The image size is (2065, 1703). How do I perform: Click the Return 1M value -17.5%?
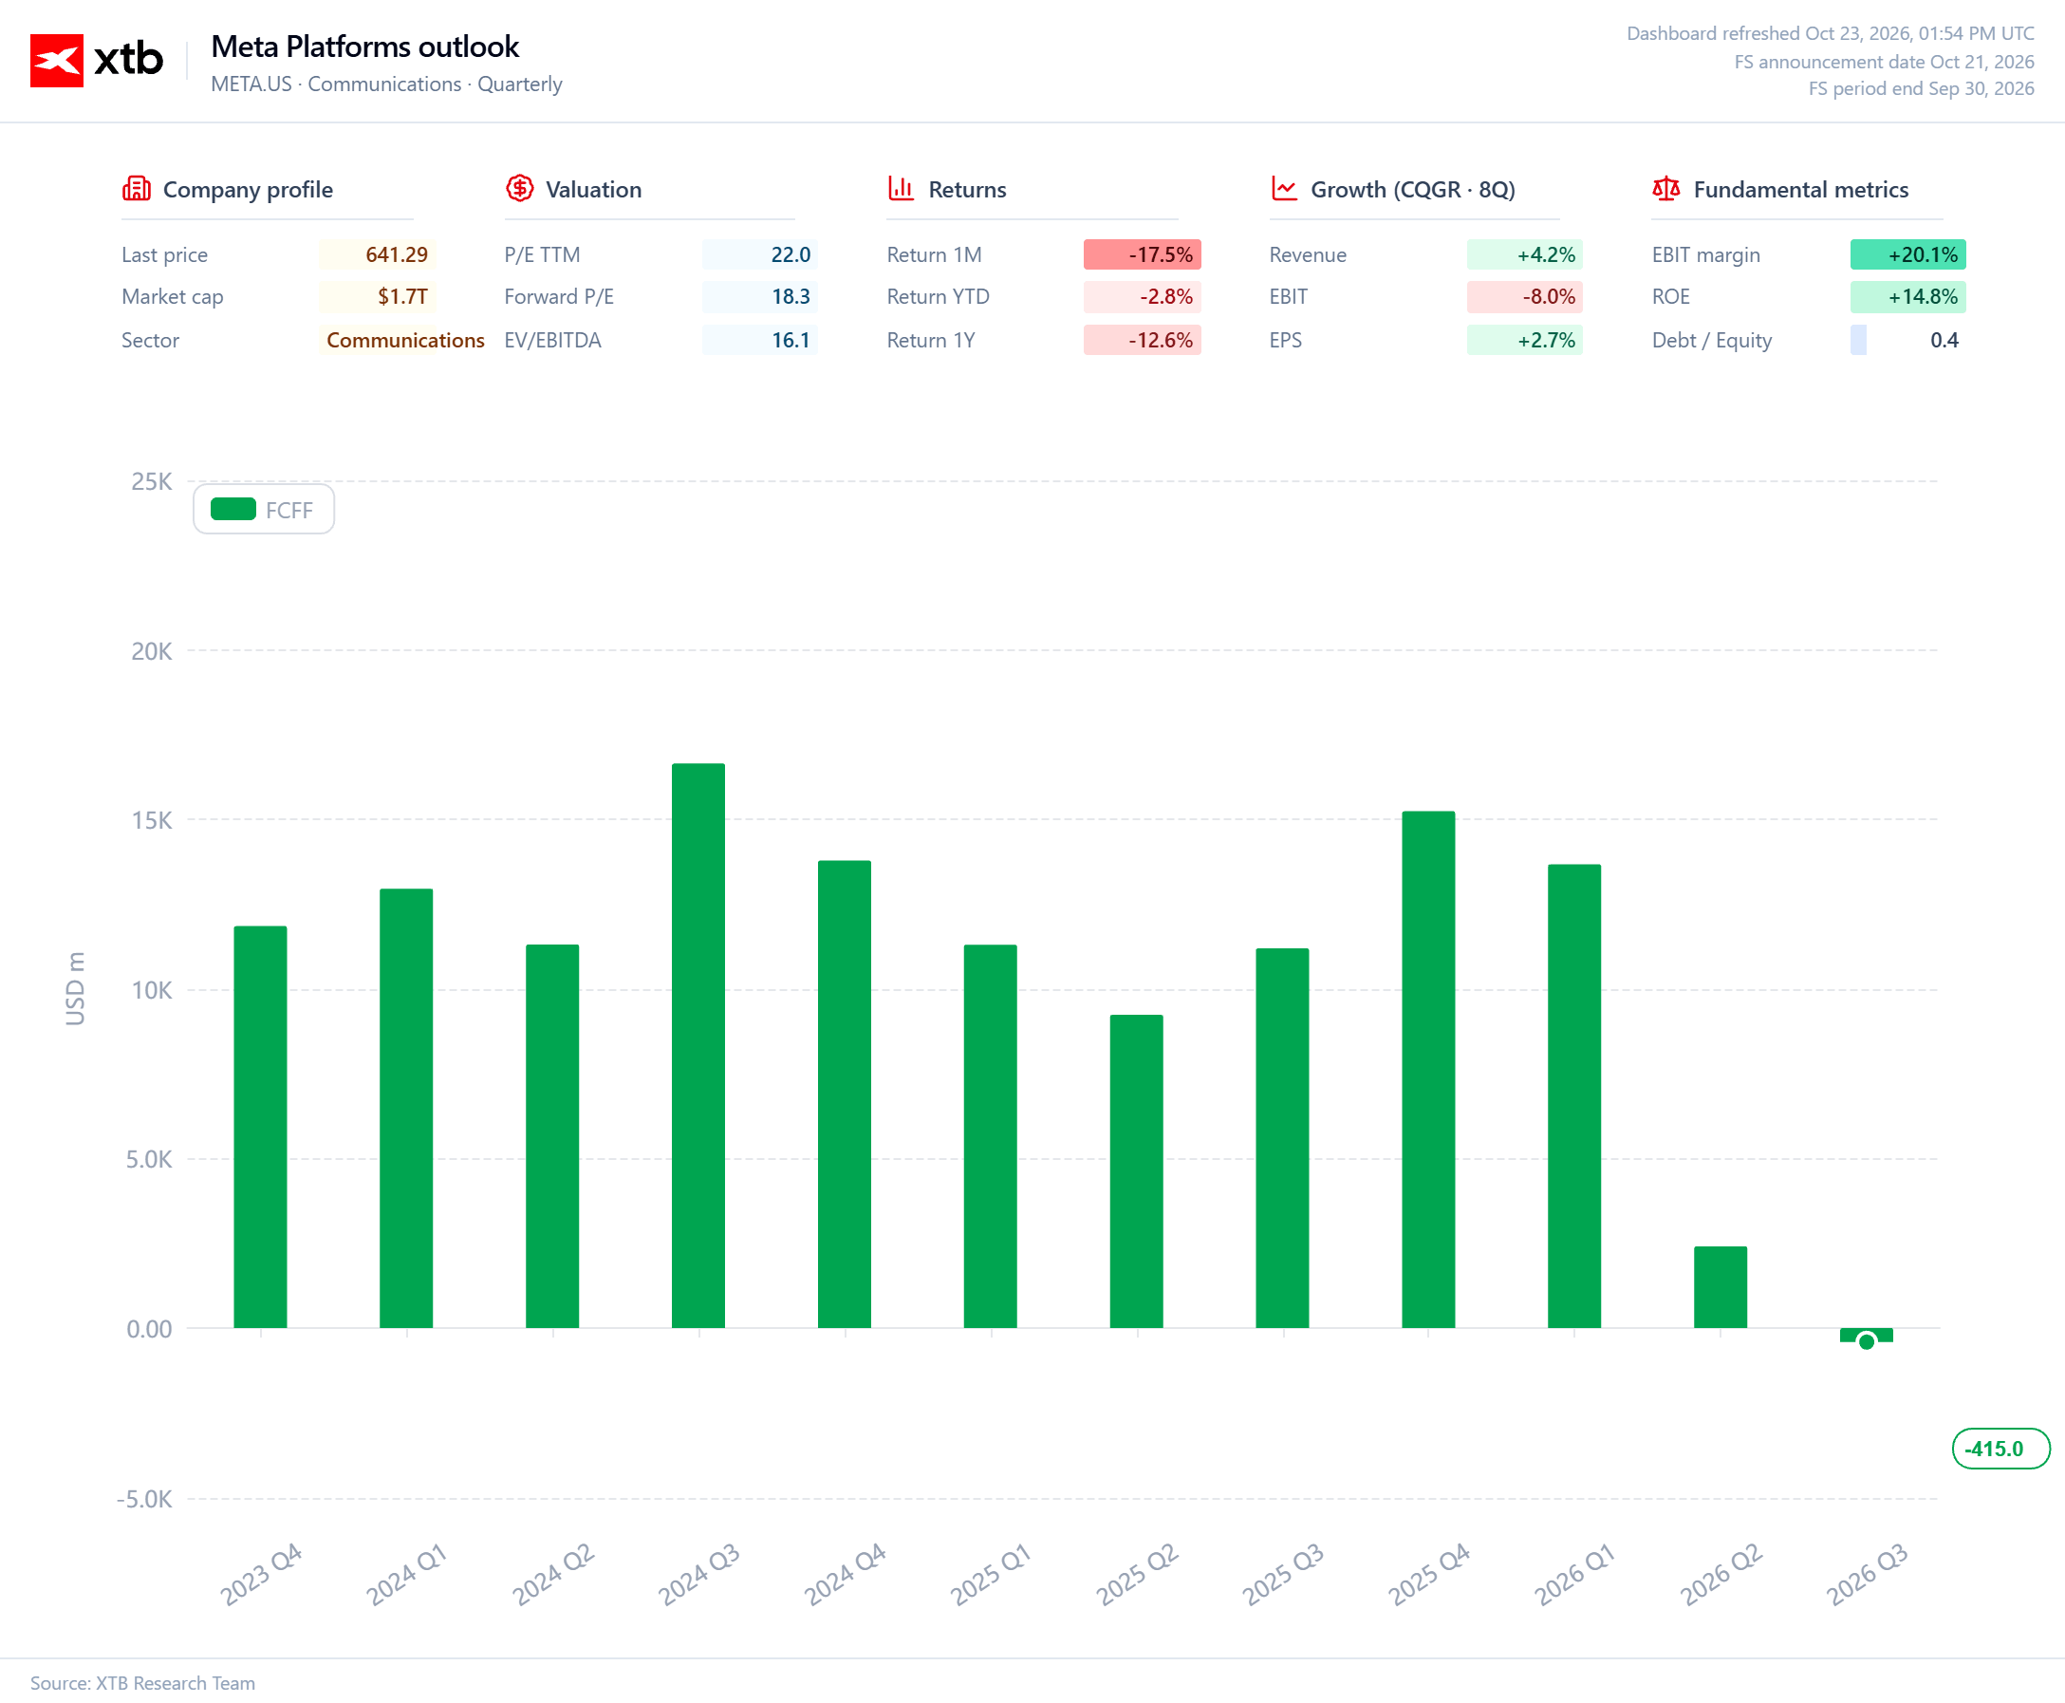click(x=1143, y=255)
